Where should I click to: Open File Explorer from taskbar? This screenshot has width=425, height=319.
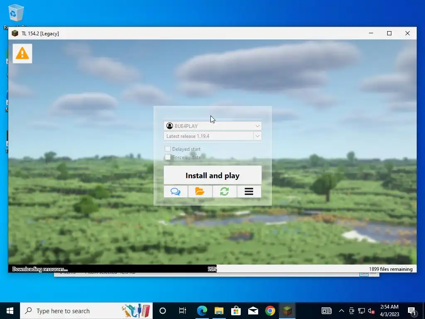219,311
